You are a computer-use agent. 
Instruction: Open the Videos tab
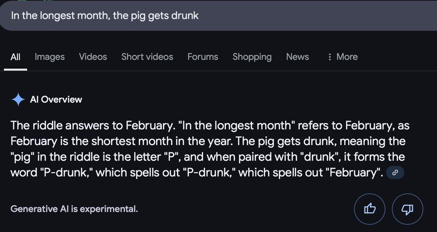point(93,57)
